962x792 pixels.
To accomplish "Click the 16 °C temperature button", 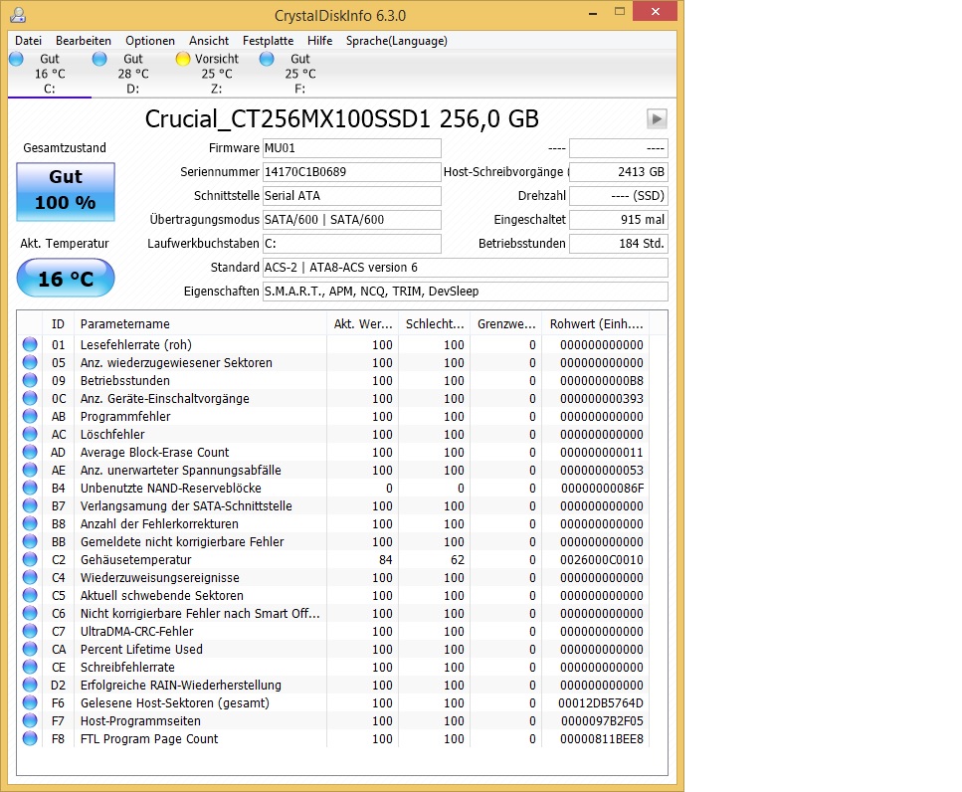I will [x=66, y=278].
